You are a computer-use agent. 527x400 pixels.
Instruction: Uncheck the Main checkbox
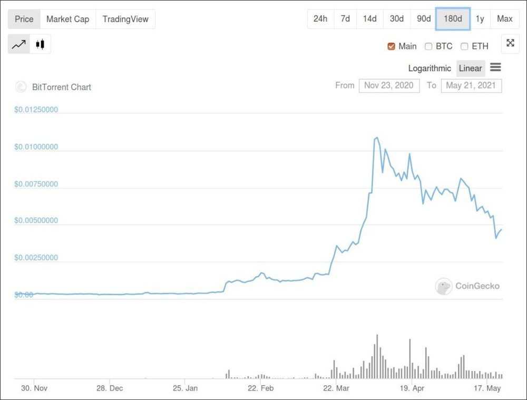click(391, 46)
